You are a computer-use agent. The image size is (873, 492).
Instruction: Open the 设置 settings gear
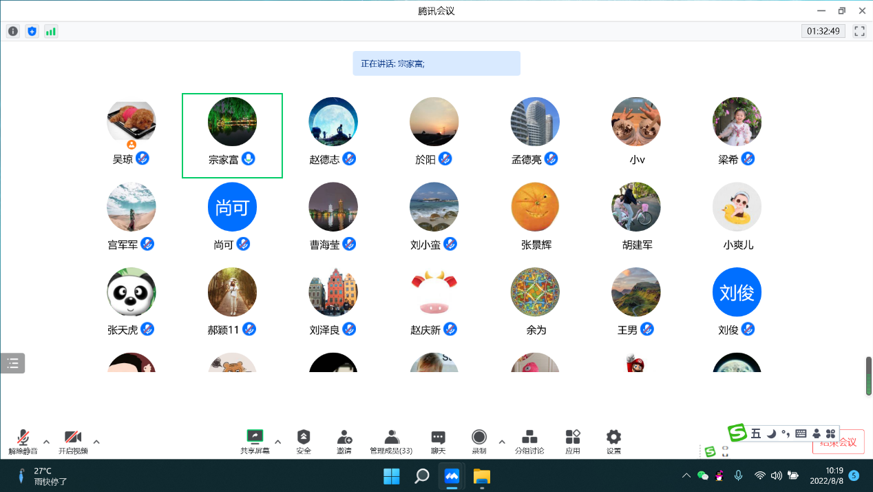(613, 441)
